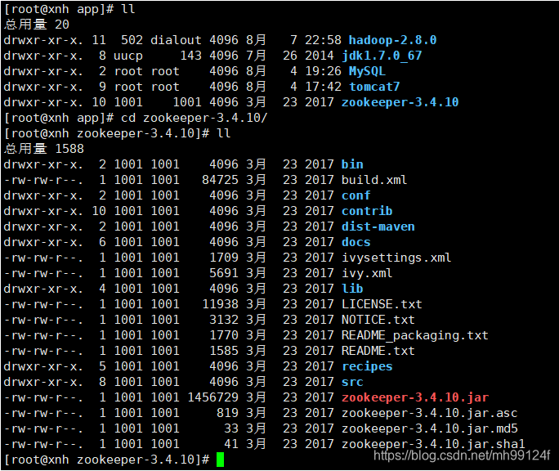Screen dimensions: 559x471
Task: Click the file size 3132 of NOTICE.txt
Action: tap(224, 320)
